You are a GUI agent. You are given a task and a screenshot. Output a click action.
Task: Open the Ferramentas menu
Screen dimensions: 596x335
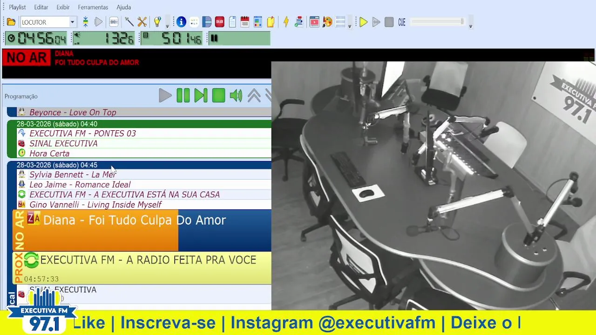tap(93, 7)
